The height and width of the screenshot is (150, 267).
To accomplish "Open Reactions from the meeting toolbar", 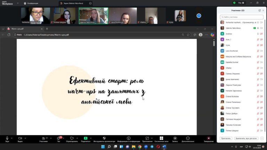I will click(72, 138).
